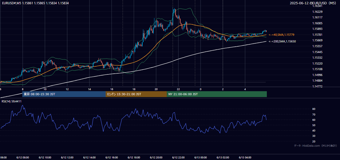This screenshot has width=340, height=160.
Task: Click the 6/13 00:00 time axis label
Action: click(201, 158)
